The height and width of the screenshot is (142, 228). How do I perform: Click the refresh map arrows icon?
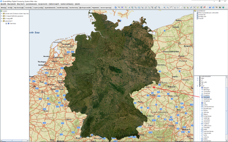coord(191,7)
